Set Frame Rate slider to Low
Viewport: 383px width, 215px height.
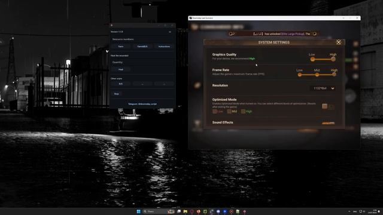299,75
